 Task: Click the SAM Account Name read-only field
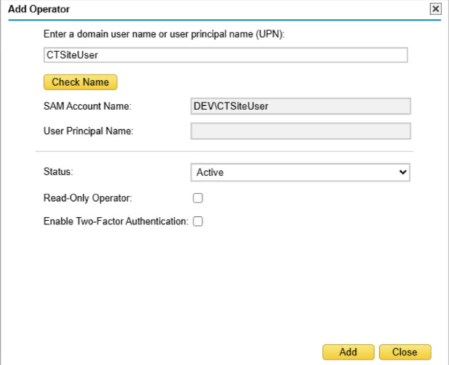tap(300, 106)
